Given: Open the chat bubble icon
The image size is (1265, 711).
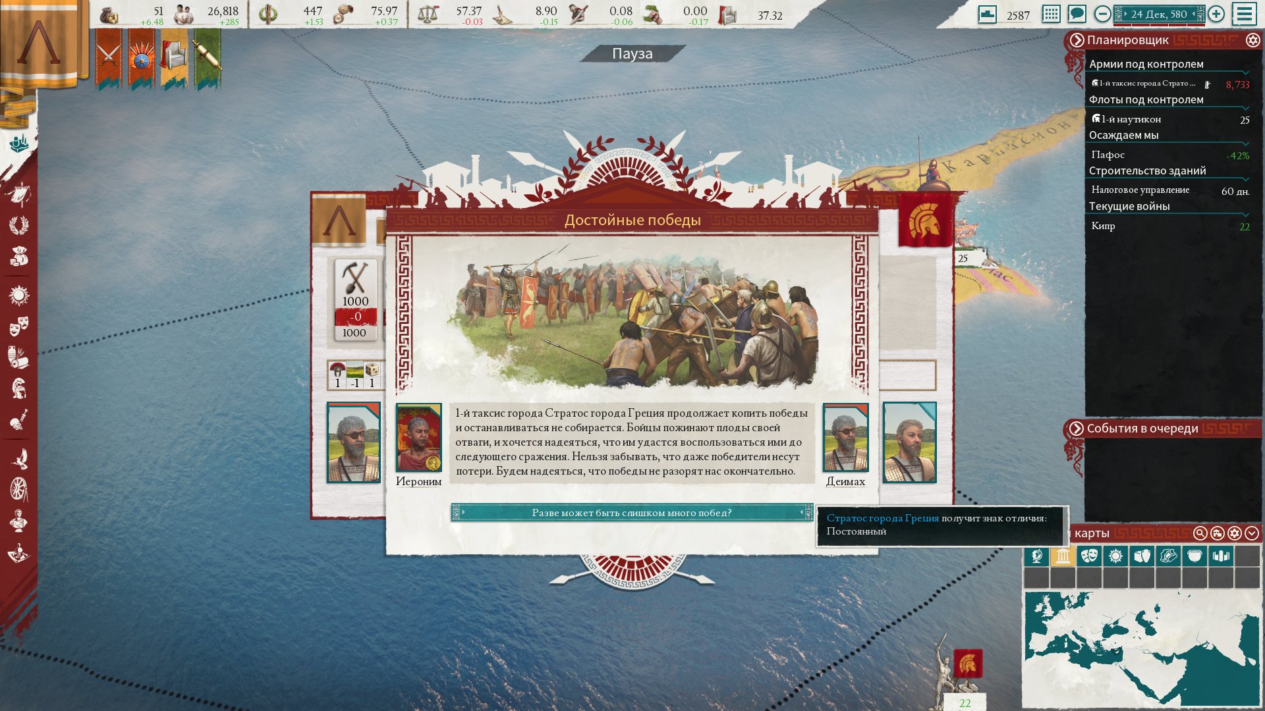Looking at the screenshot, I should 1077,14.
